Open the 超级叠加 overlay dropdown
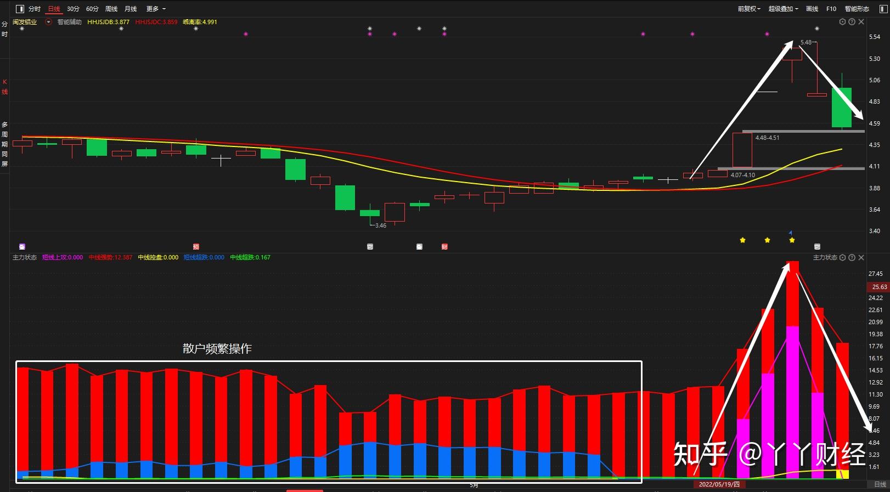890x492 pixels. pos(783,9)
